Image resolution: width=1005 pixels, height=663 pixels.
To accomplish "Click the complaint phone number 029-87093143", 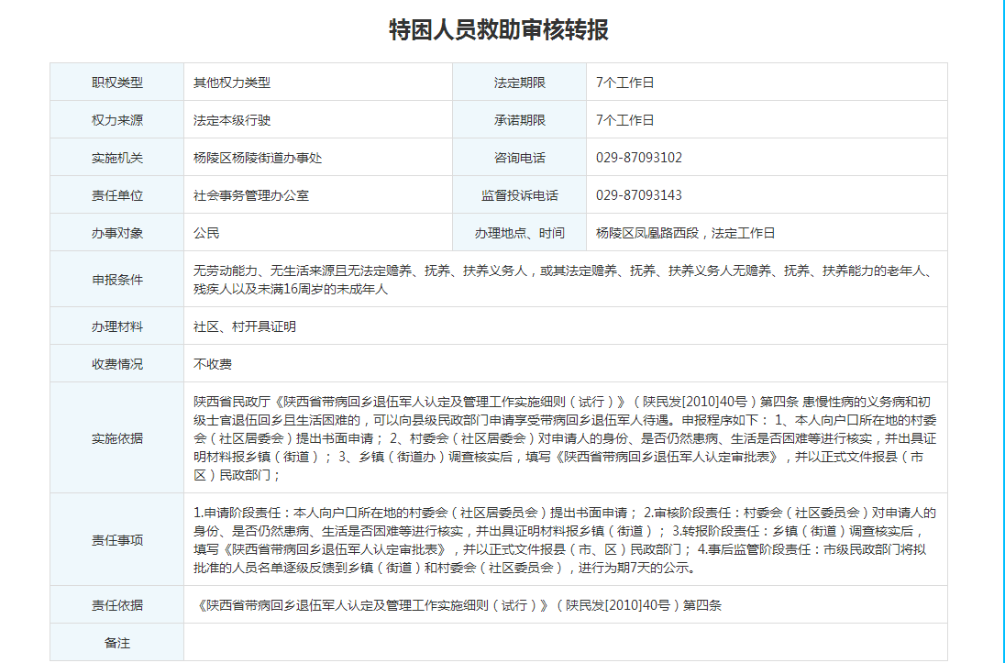I will click(x=638, y=195).
